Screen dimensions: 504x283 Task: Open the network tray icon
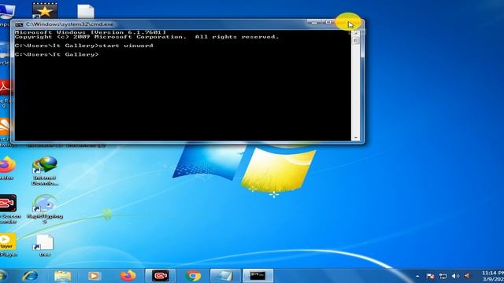pyautogui.click(x=443, y=276)
